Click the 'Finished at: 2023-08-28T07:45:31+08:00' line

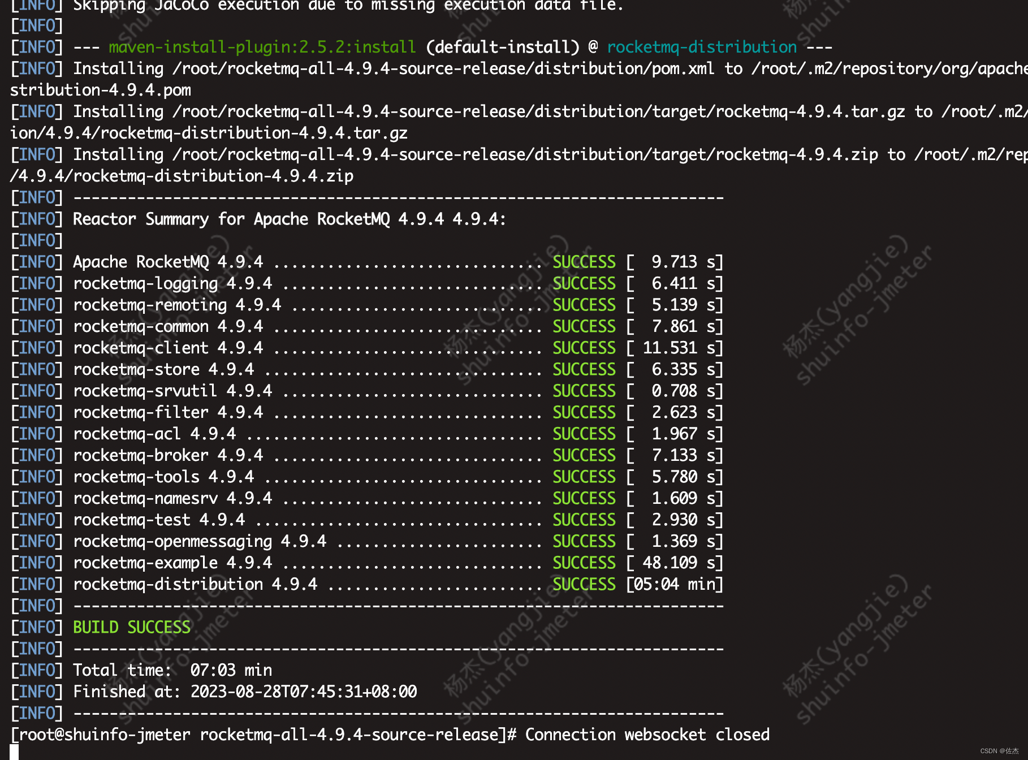[x=214, y=692]
